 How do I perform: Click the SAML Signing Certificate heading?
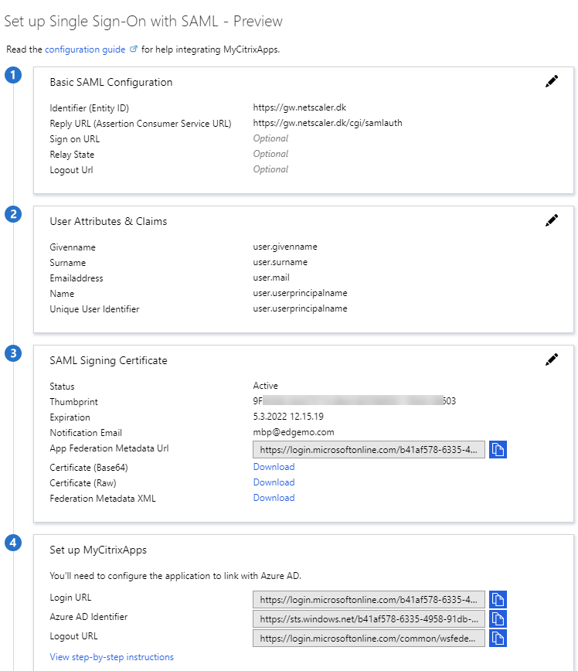point(108,360)
